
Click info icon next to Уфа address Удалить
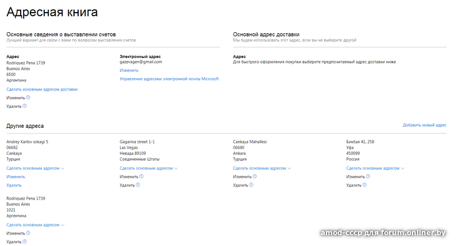click(365, 185)
